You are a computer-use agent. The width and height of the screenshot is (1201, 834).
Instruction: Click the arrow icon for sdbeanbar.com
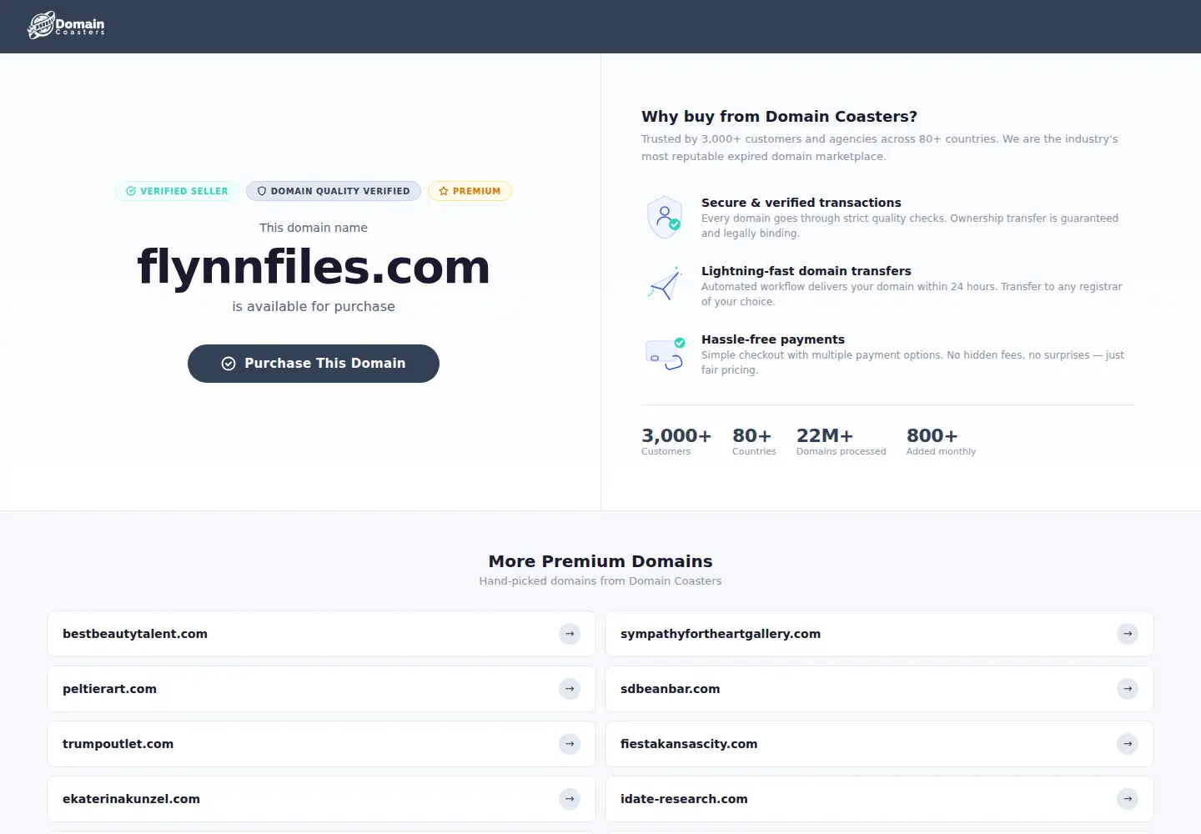coord(1128,689)
